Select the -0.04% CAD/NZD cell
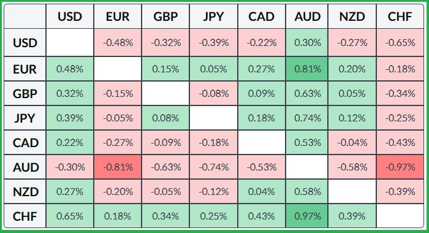This screenshot has width=429, height=233. [352, 143]
